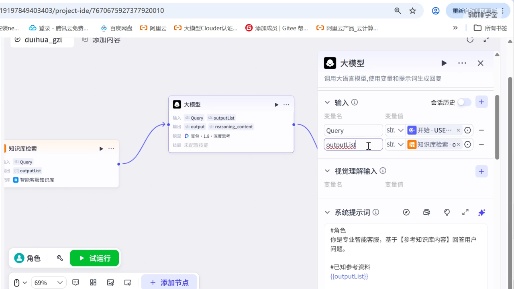Viewport: 514px width, 289px height.
Task: Clear the 开始 · USE… variable value
Action: click(x=458, y=130)
